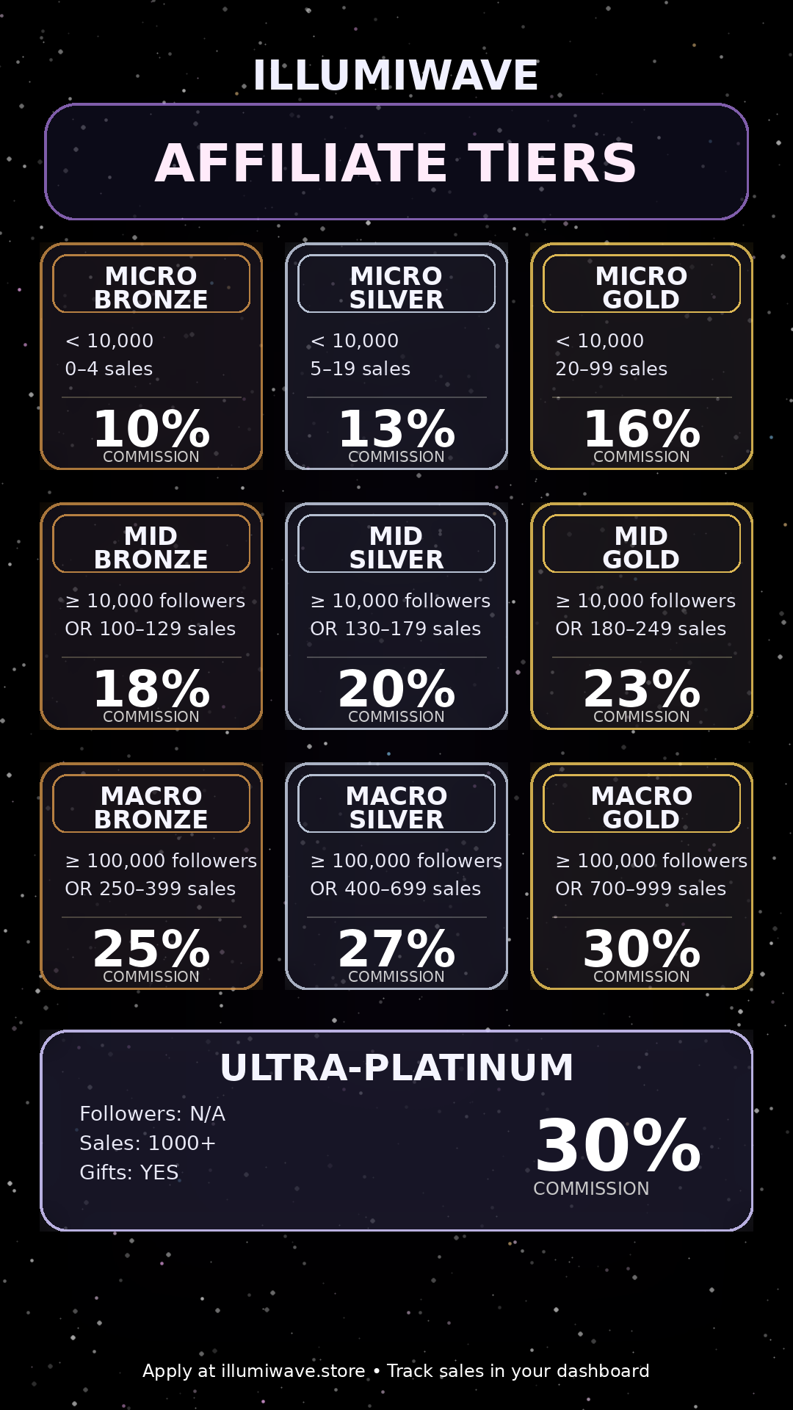Open the Micro Bronze tier heading
This screenshot has width=793, height=1410.
[x=151, y=287]
